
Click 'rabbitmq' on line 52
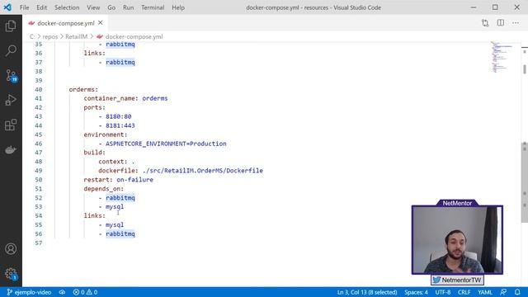click(x=120, y=198)
